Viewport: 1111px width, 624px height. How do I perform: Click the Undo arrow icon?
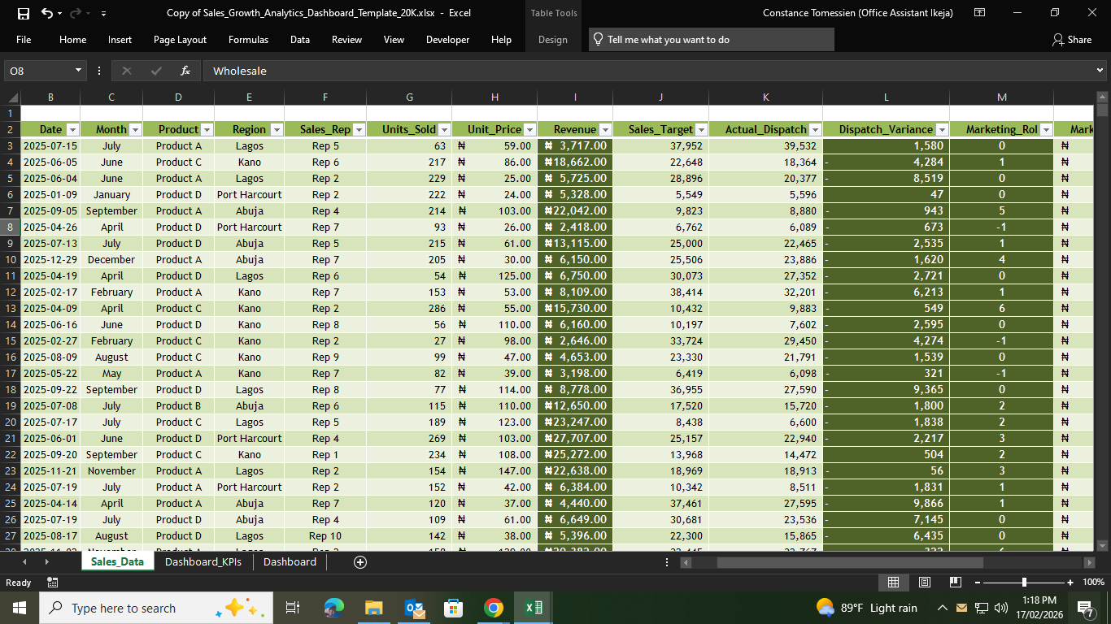[47, 13]
